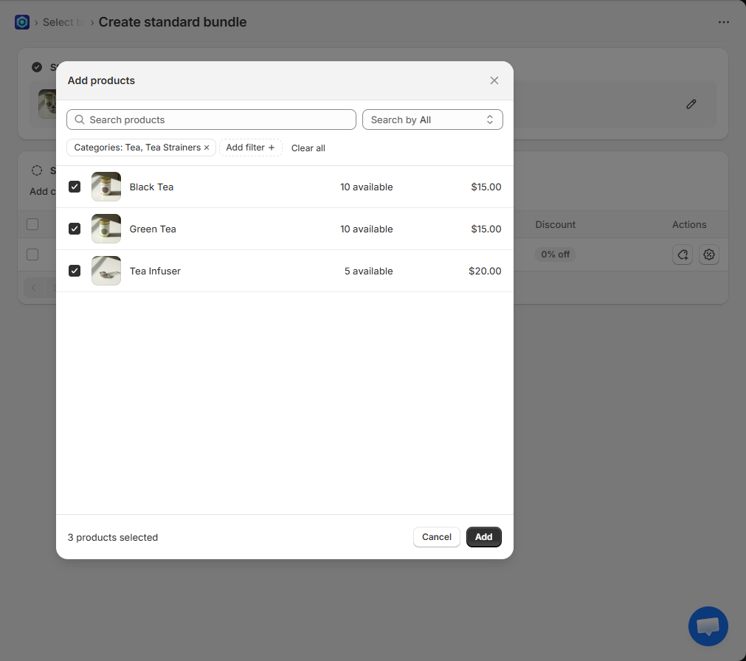Deselect the Tea Infuser checkbox
This screenshot has height=661, width=746.
[x=75, y=271]
